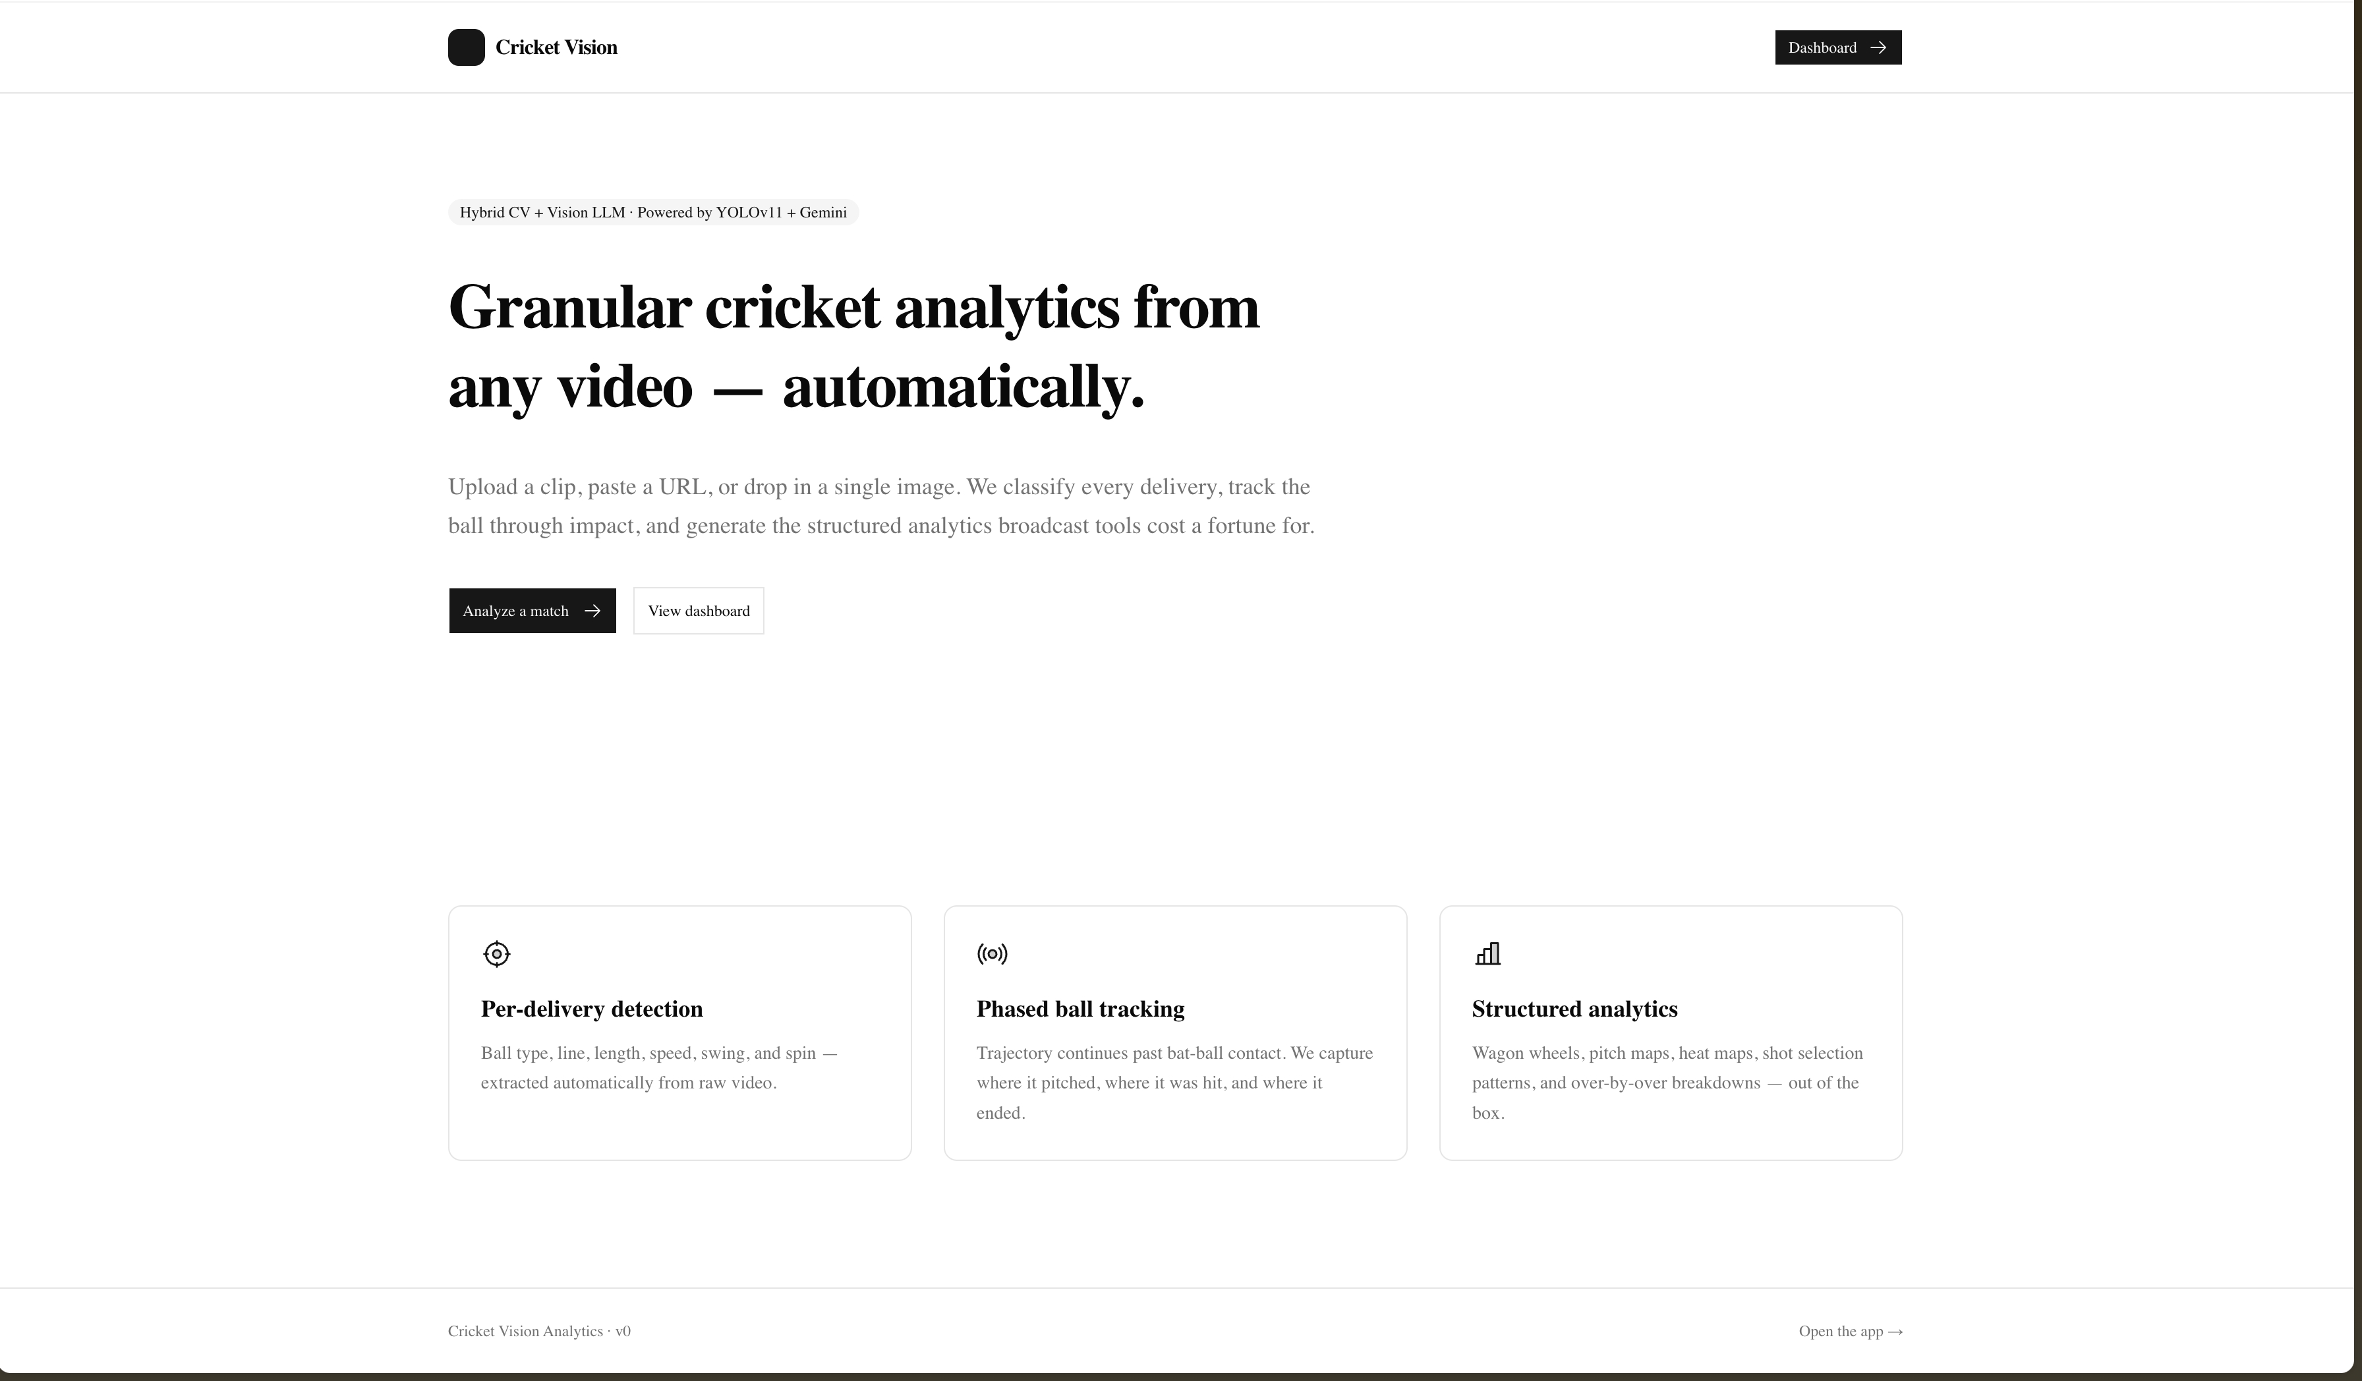Image resolution: width=2362 pixels, height=1381 pixels.
Task: Follow the Open the app footer link
Action: point(1850,1332)
